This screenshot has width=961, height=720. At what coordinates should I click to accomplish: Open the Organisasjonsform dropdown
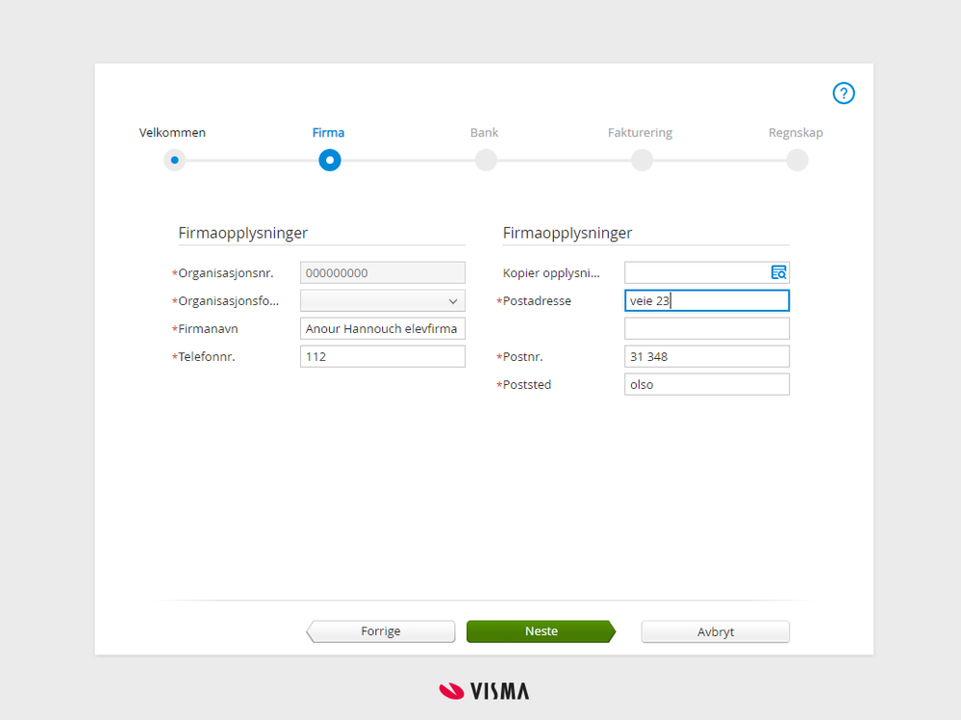[x=382, y=300]
